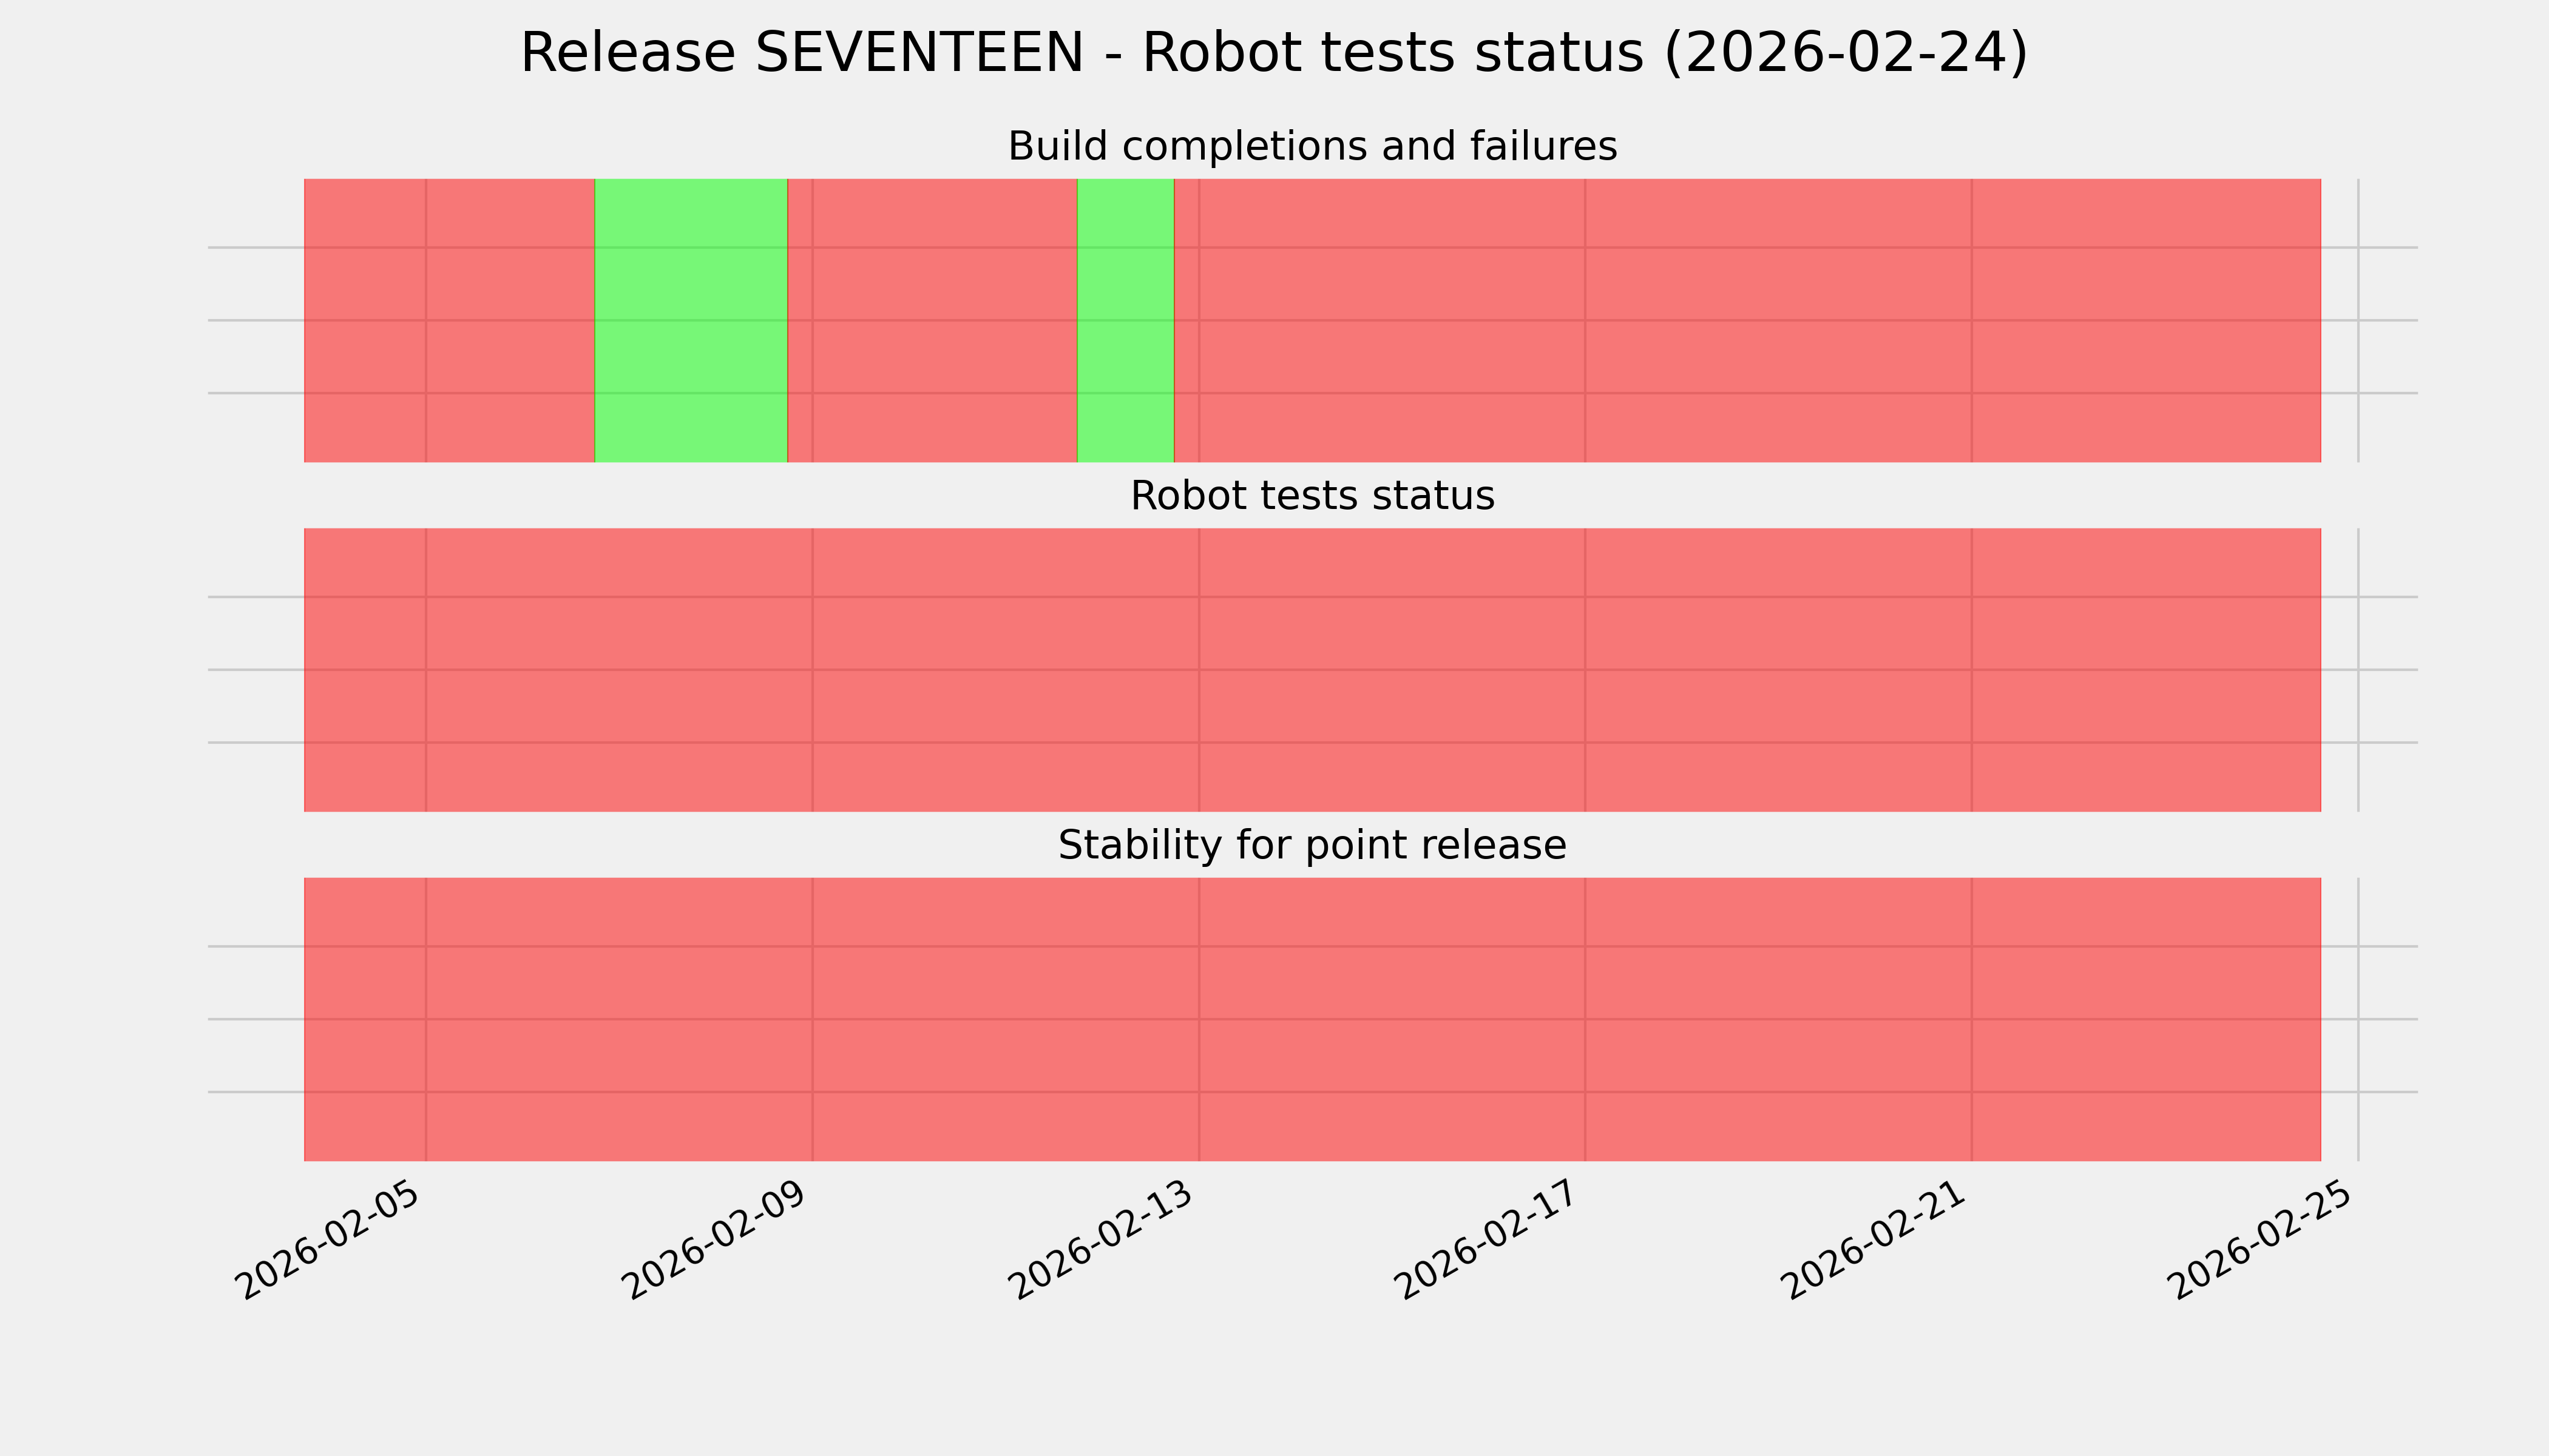The width and height of the screenshot is (2549, 1456).
Task: Click the long red segment after the second green band
Action: [x=1747, y=320]
